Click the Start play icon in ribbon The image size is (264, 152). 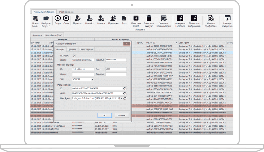click(x=58, y=18)
